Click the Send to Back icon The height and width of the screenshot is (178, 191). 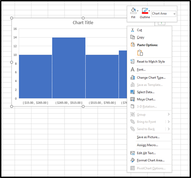click(133, 129)
